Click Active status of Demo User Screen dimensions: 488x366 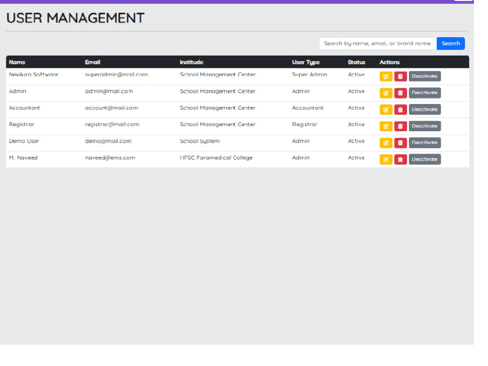[356, 142]
